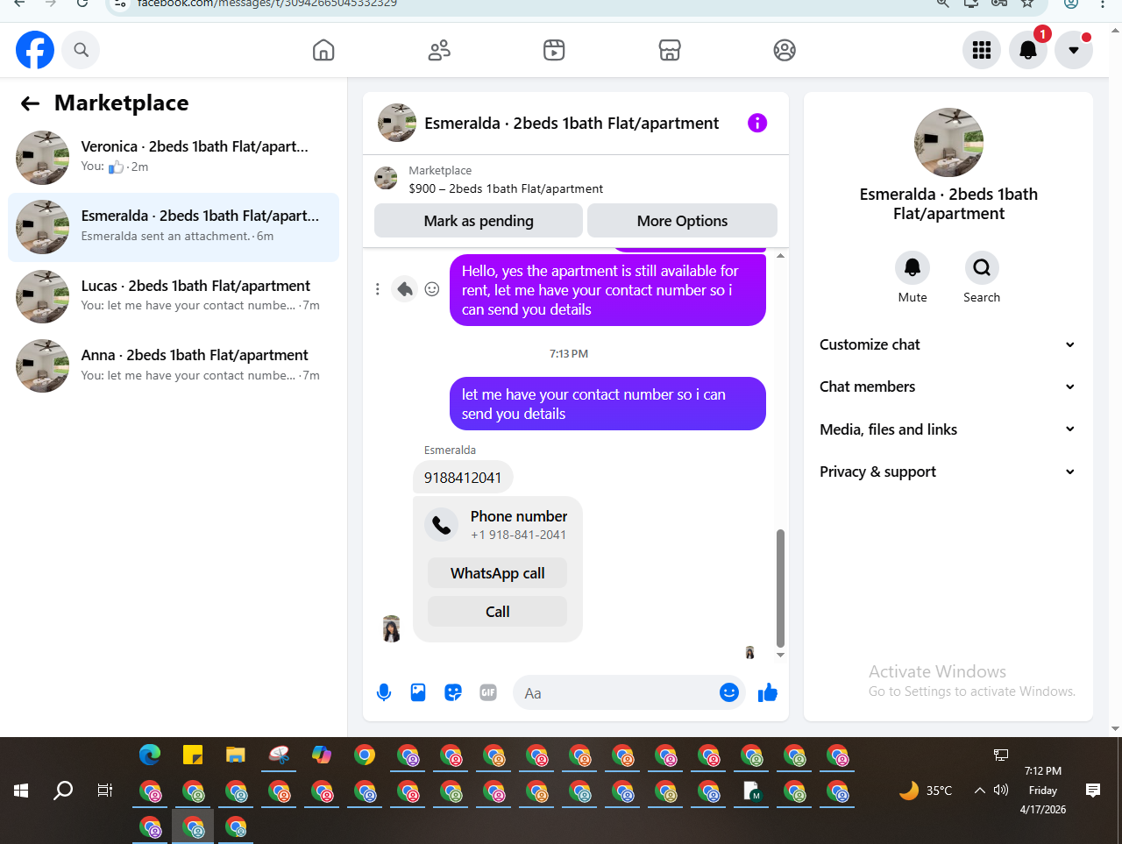Click the chat scroll down arrow
Viewport: 1122px width, 844px height.
pyautogui.click(x=780, y=655)
